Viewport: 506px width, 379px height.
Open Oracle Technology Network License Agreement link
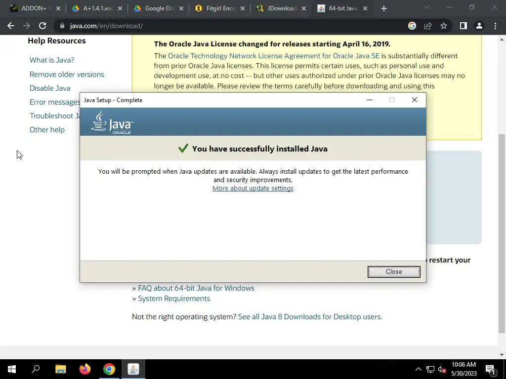click(x=274, y=56)
